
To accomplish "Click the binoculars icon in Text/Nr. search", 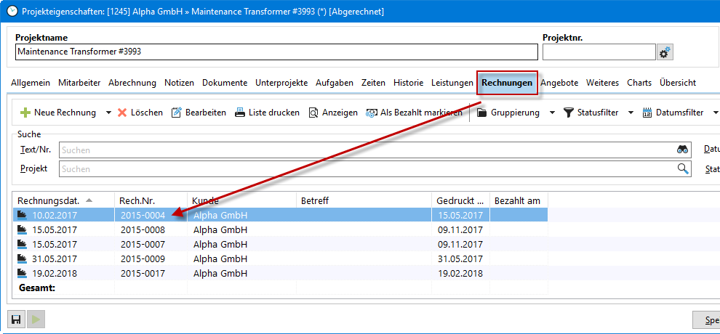I will [x=682, y=150].
